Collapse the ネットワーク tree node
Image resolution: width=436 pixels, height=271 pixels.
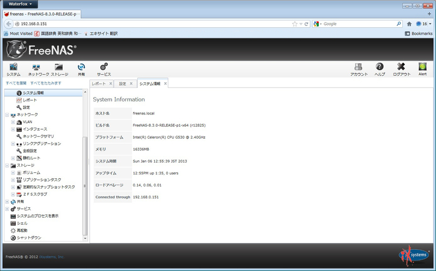click(7, 115)
